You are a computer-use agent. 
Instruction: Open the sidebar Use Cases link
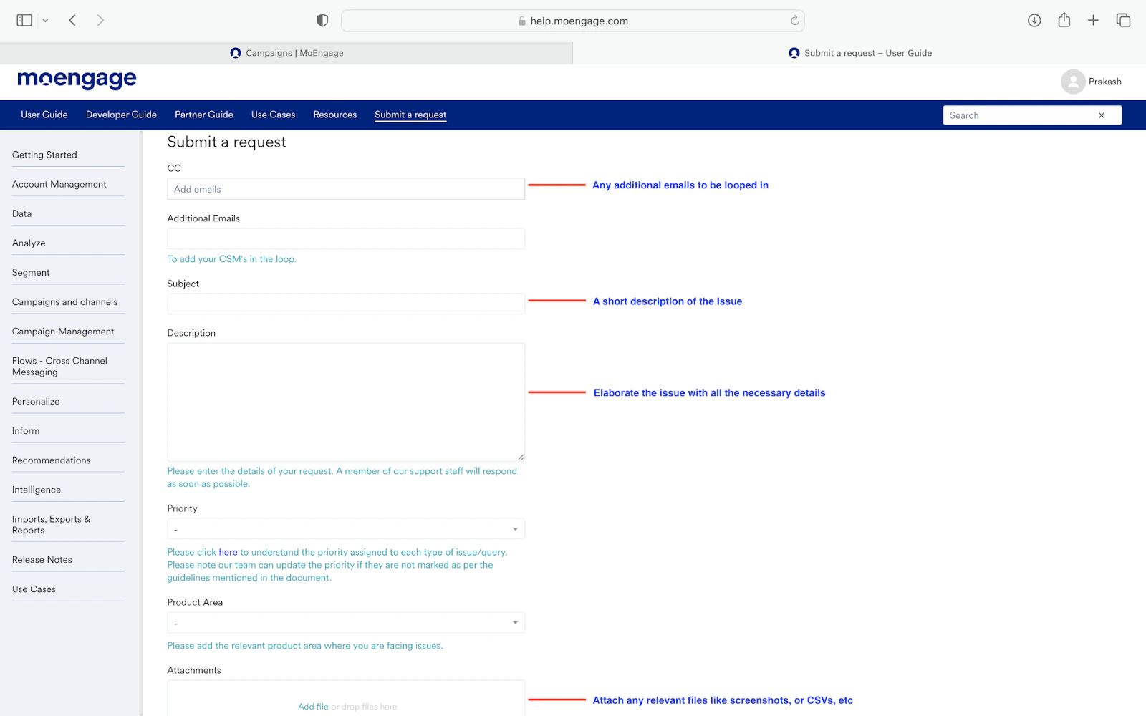click(34, 589)
